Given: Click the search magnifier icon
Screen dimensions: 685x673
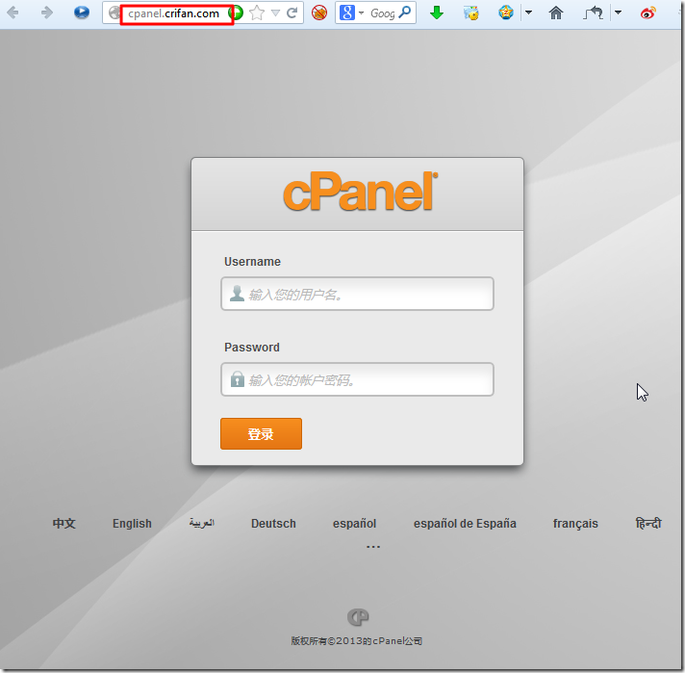Looking at the screenshot, I should [405, 13].
